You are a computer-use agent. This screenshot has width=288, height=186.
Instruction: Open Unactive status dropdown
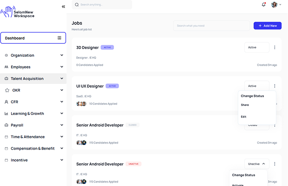click(x=257, y=164)
